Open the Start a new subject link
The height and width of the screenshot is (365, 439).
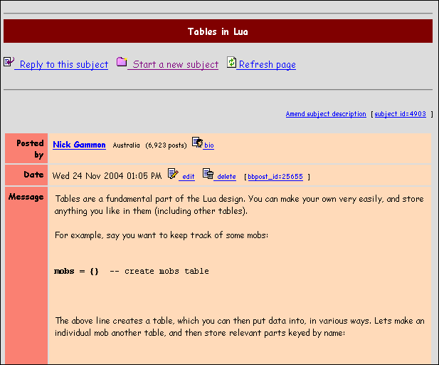pyautogui.click(x=175, y=65)
